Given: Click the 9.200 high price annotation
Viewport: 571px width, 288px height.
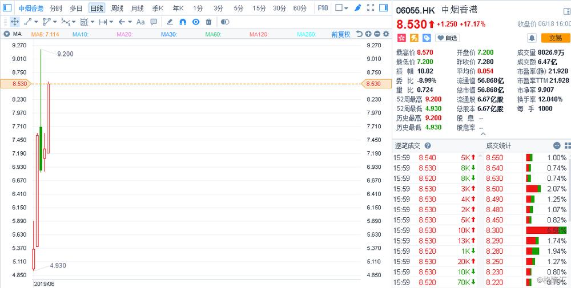Looking at the screenshot, I should (x=65, y=54).
